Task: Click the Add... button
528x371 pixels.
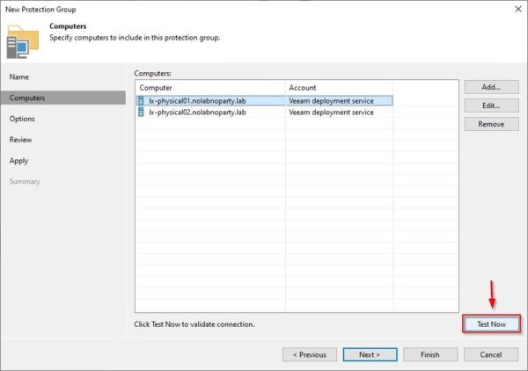Action: click(x=491, y=87)
